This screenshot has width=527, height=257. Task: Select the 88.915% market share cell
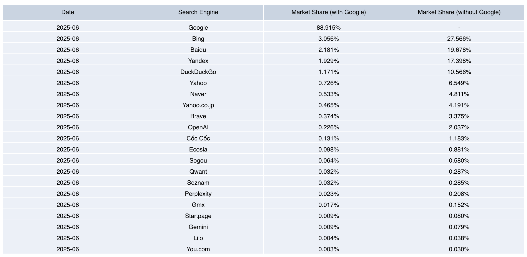coord(329,28)
